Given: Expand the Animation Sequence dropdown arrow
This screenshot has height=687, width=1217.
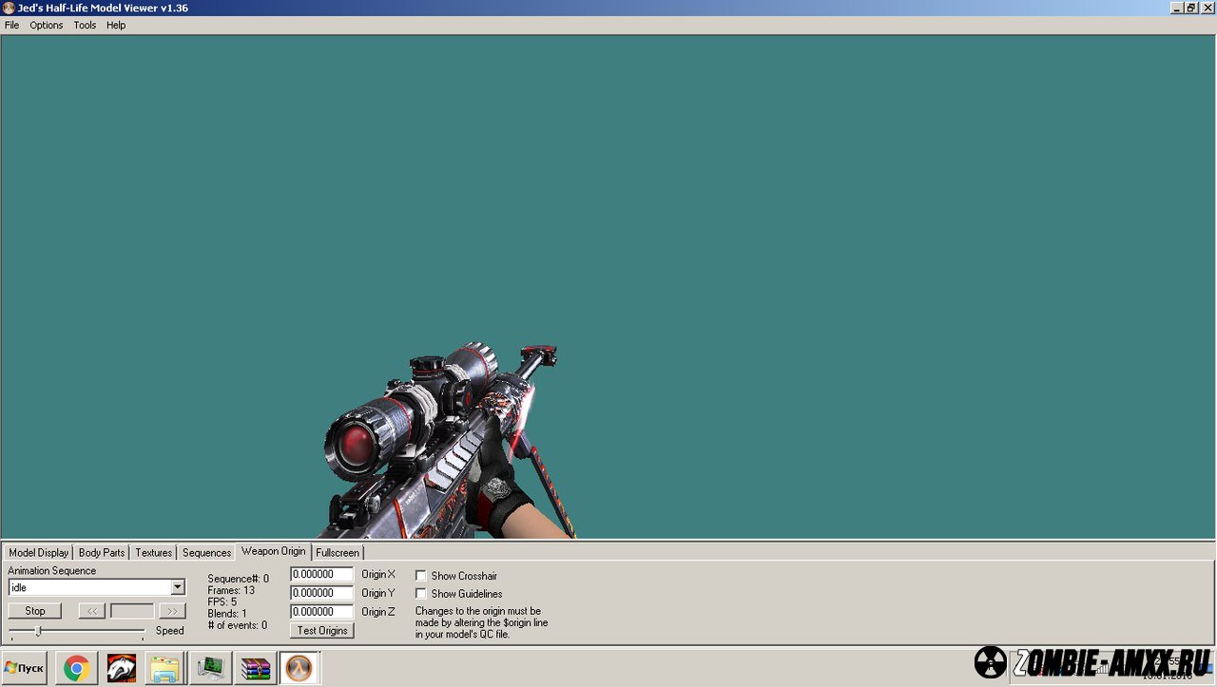Looking at the screenshot, I should click(x=177, y=587).
